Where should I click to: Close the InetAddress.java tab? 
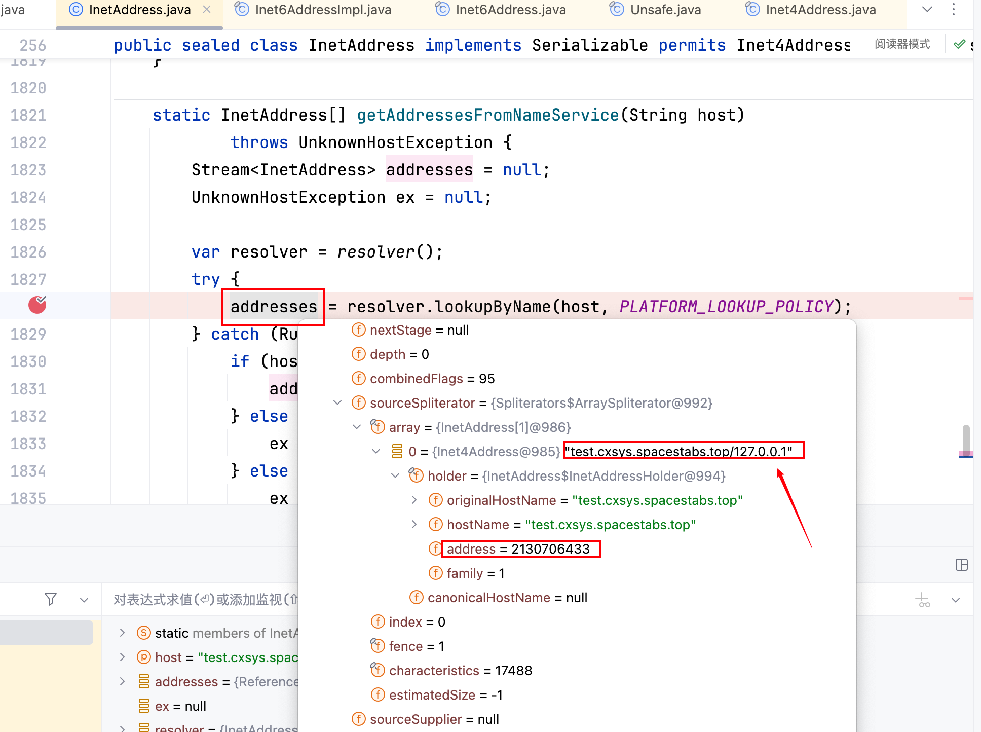pyautogui.click(x=207, y=9)
